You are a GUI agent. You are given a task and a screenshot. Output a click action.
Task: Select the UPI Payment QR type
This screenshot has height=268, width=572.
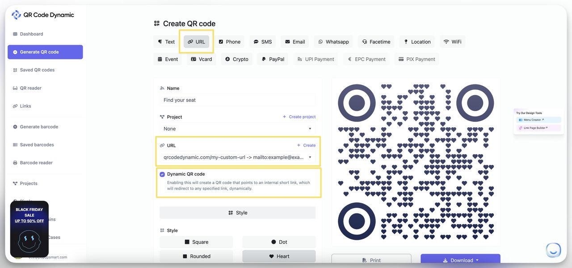pyautogui.click(x=316, y=59)
